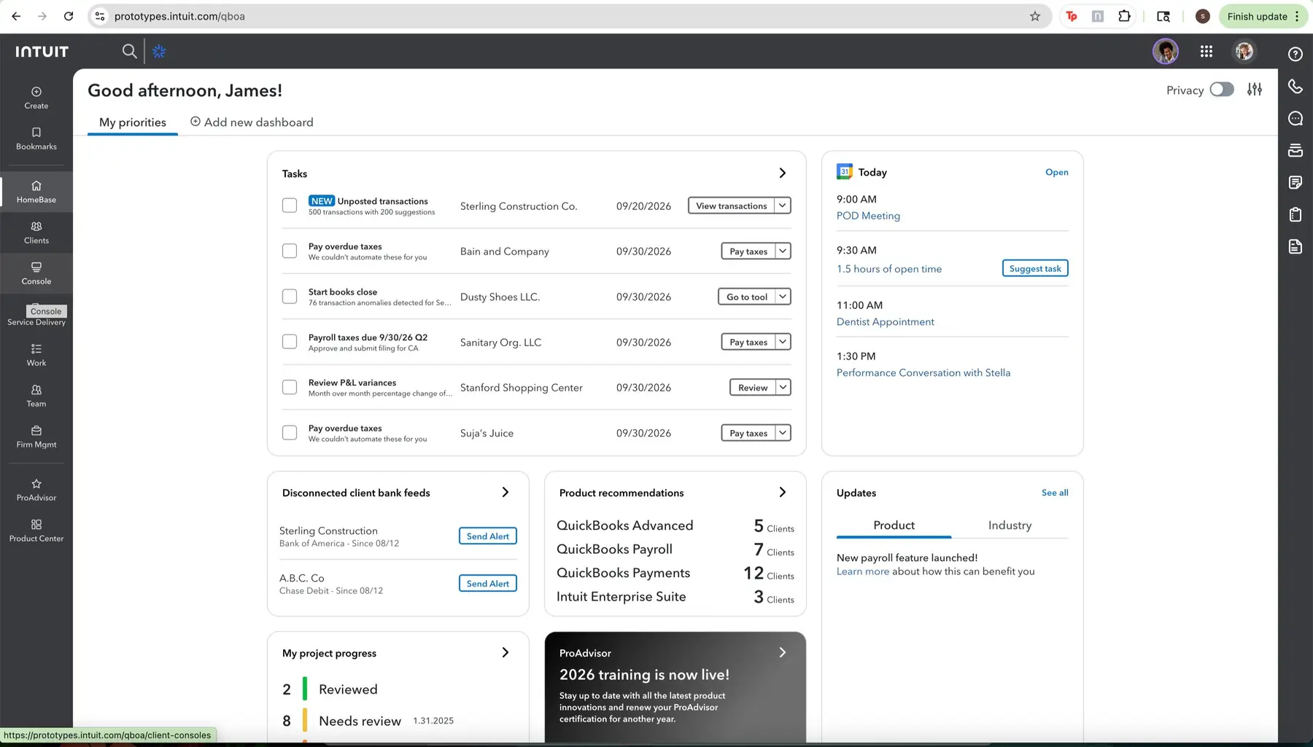Click the search magnifier icon

click(x=129, y=51)
